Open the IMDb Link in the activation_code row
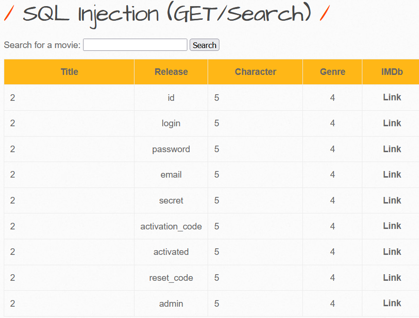This screenshot has width=419, height=318. (392, 226)
